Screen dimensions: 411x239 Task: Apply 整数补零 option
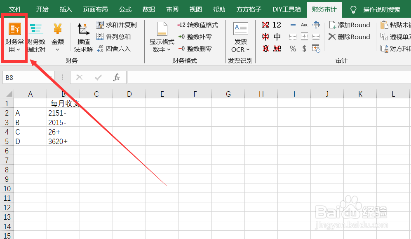click(195, 37)
